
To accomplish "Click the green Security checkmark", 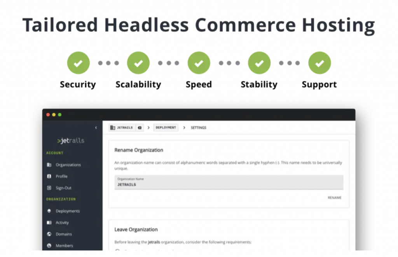I will pyautogui.click(x=78, y=62).
